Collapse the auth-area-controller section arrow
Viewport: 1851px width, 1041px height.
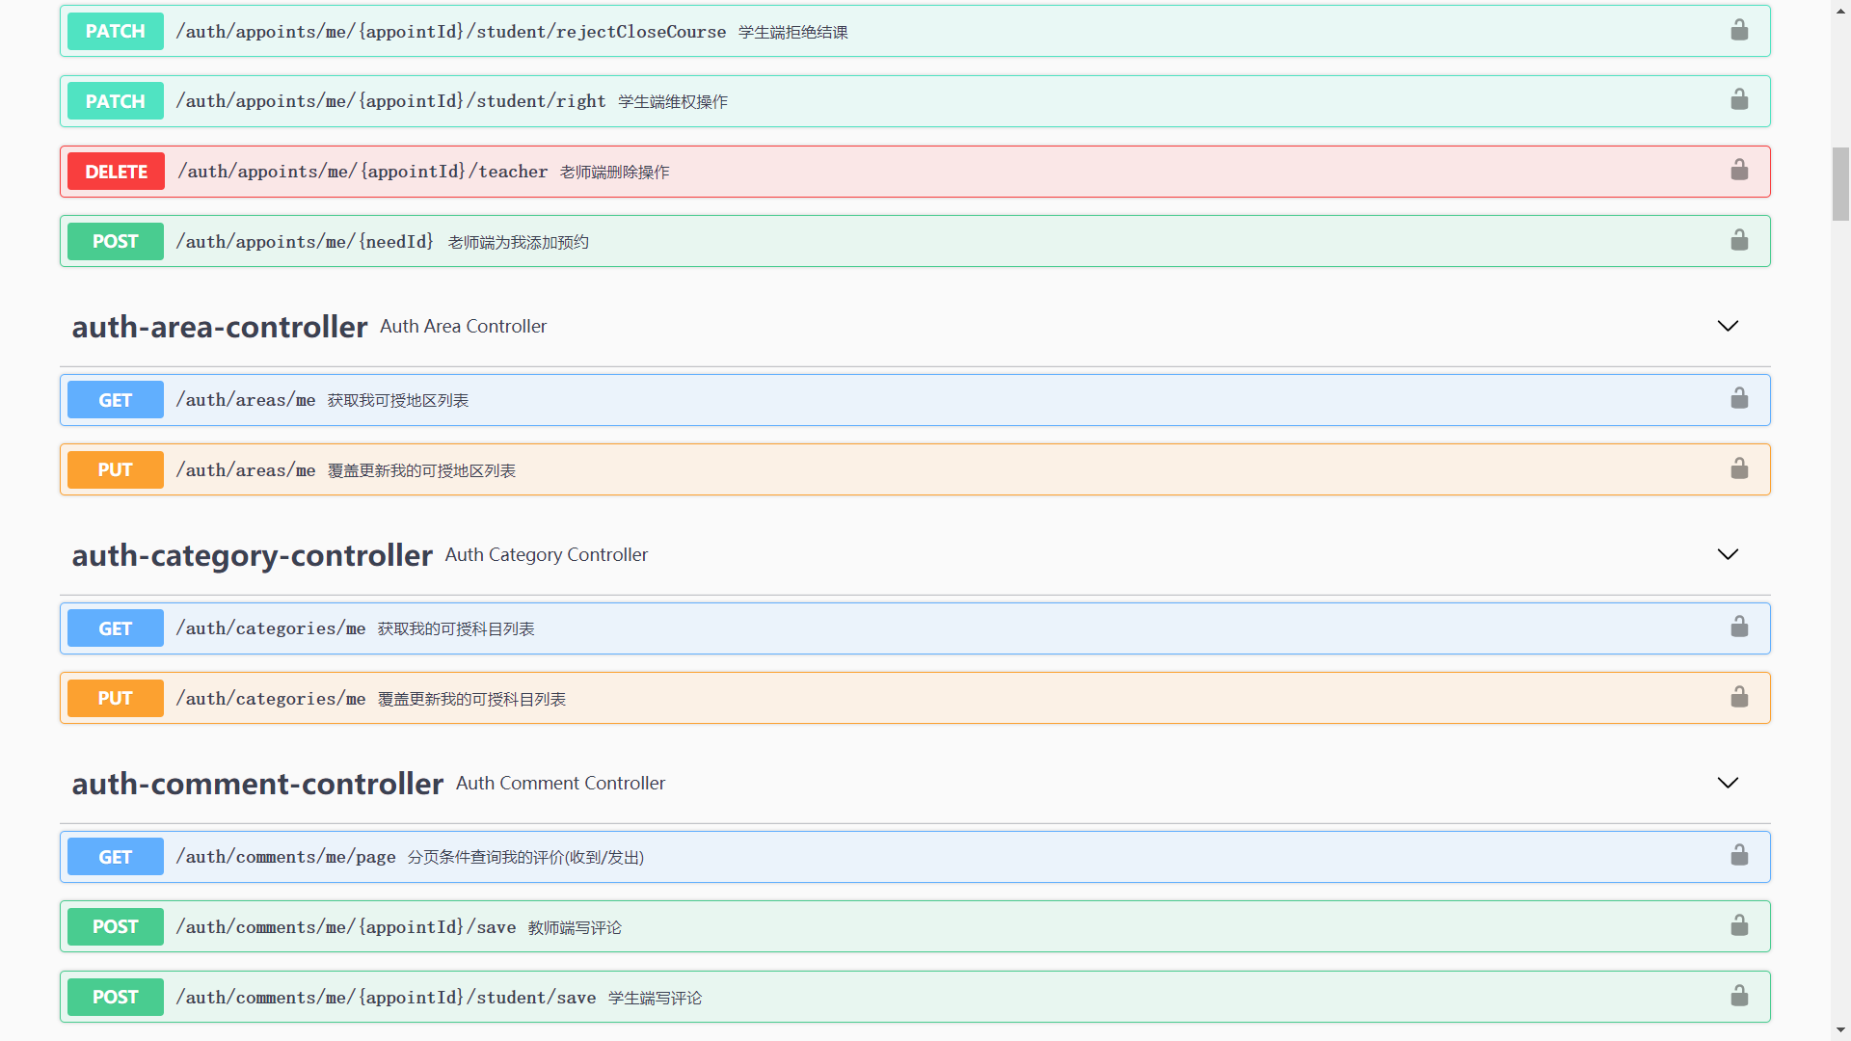coord(1728,326)
